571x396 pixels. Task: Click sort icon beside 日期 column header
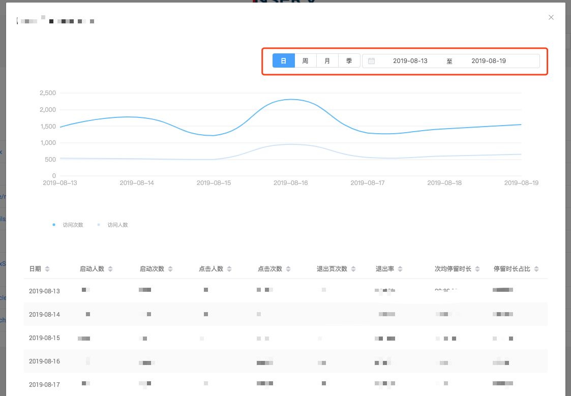(47, 269)
